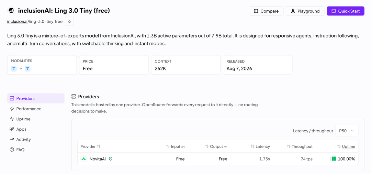The width and height of the screenshot is (371, 174).
Task: Click the Compare button
Action: click(x=266, y=11)
